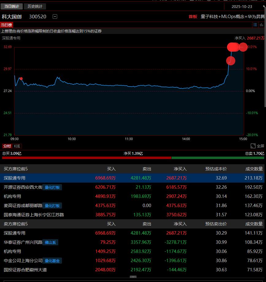Click the red 总买 portion of the ratio bar
Viewport: 266px width, 282px height.
click(87, 158)
